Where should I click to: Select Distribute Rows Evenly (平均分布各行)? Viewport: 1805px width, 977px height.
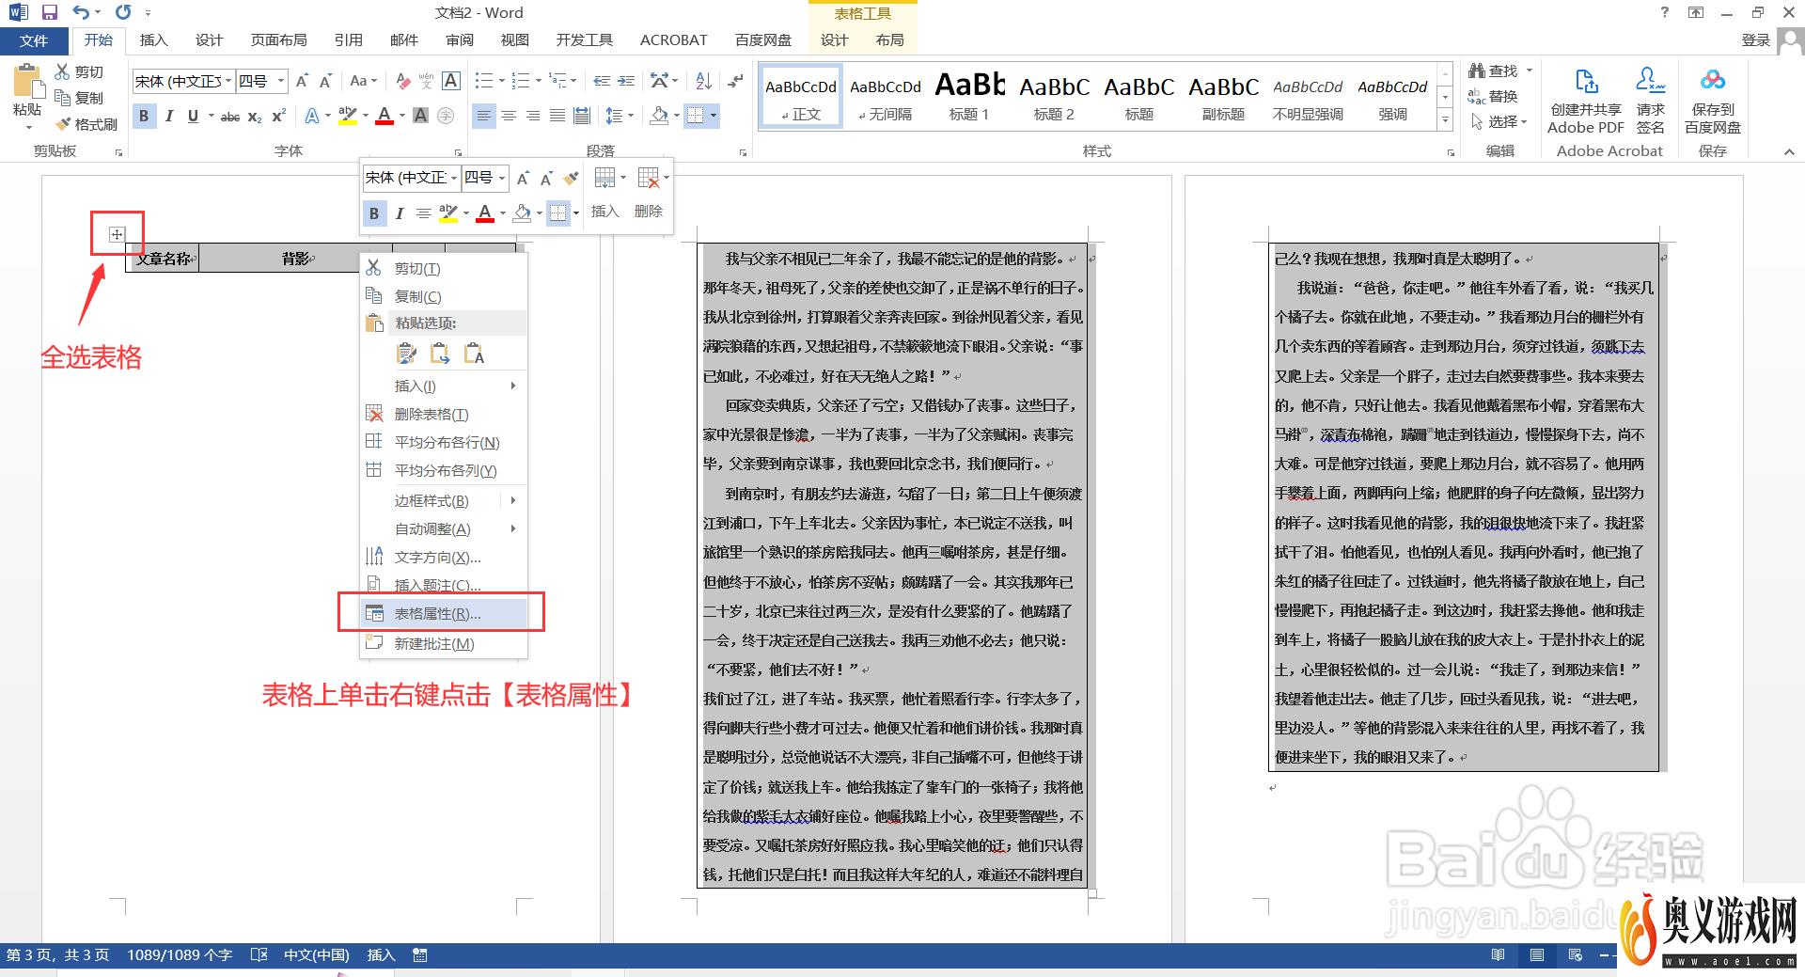444,443
